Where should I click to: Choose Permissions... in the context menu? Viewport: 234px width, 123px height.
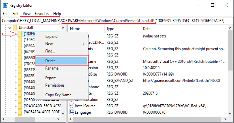point(56,85)
